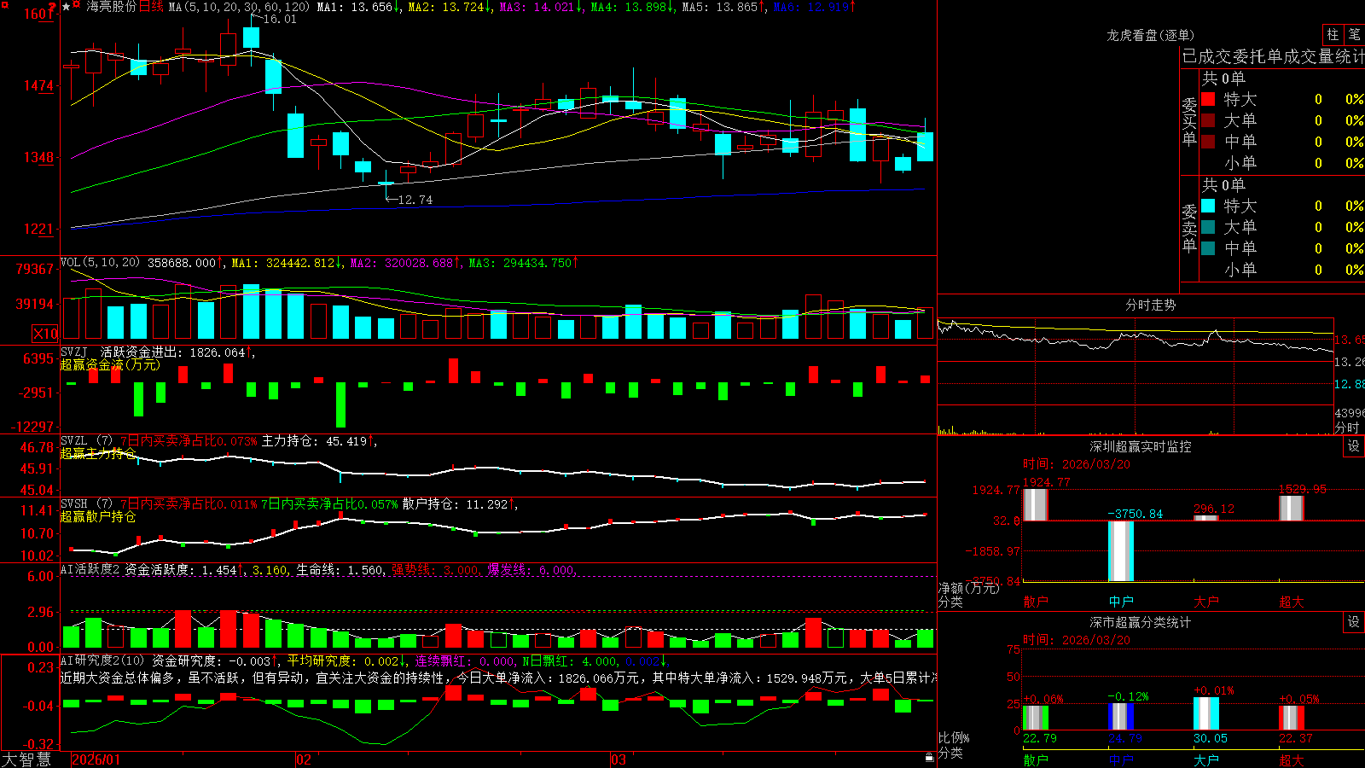Click the cyan 特大 sell-order swatch

click(x=1208, y=206)
